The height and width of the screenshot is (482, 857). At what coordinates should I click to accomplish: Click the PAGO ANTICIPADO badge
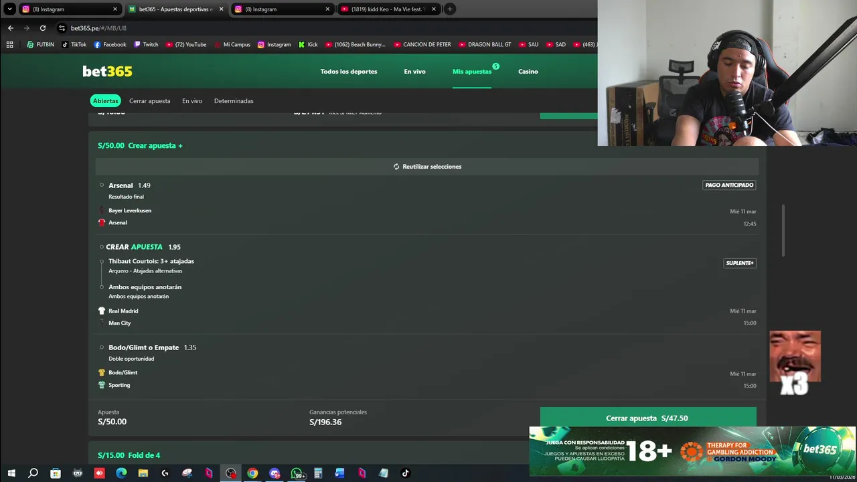pos(729,185)
